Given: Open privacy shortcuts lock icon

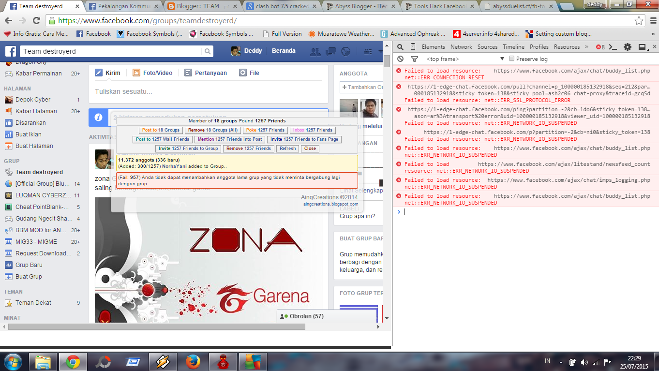Looking at the screenshot, I should coord(368,51).
